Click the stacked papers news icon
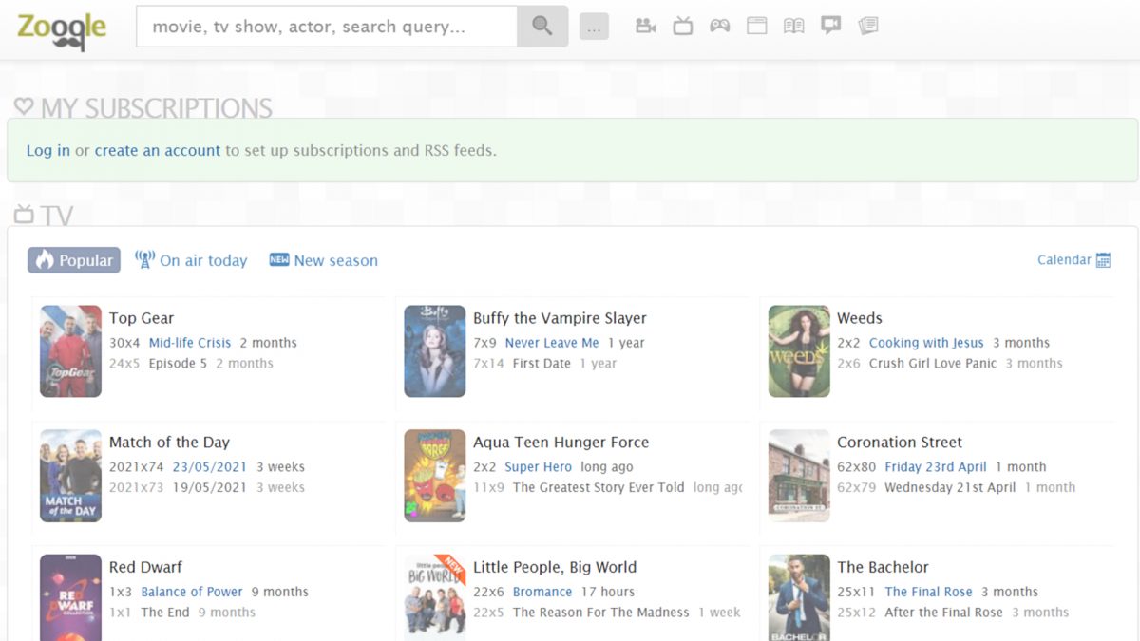The width and height of the screenshot is (1140, 641). tap(868, 27)
